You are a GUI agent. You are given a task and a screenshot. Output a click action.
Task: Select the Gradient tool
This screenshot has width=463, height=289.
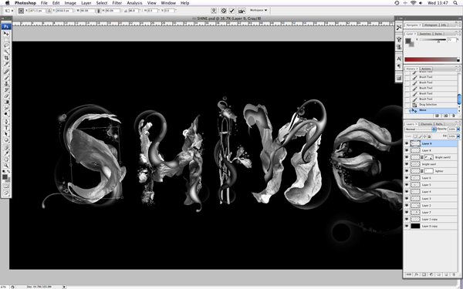tap(6, 102)
